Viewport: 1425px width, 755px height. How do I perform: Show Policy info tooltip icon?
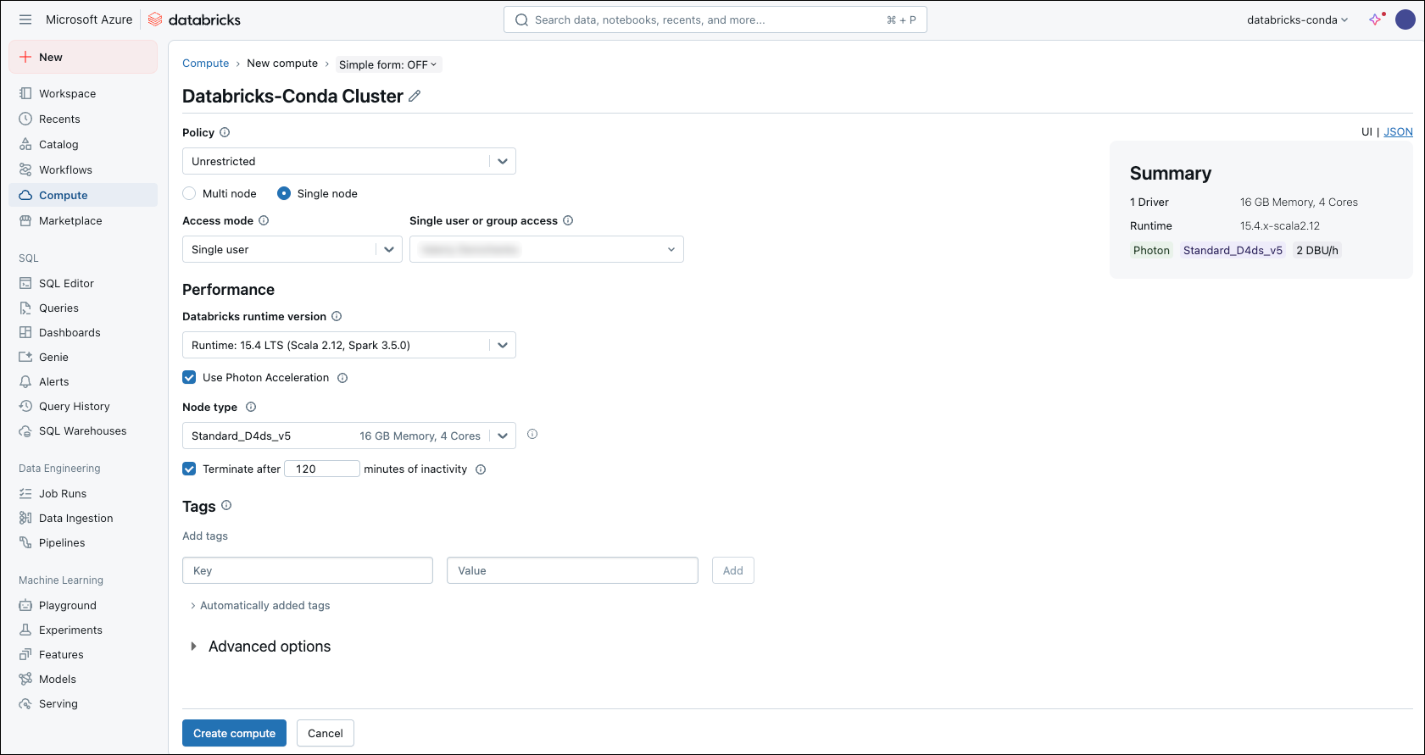[x=225, y=132]
